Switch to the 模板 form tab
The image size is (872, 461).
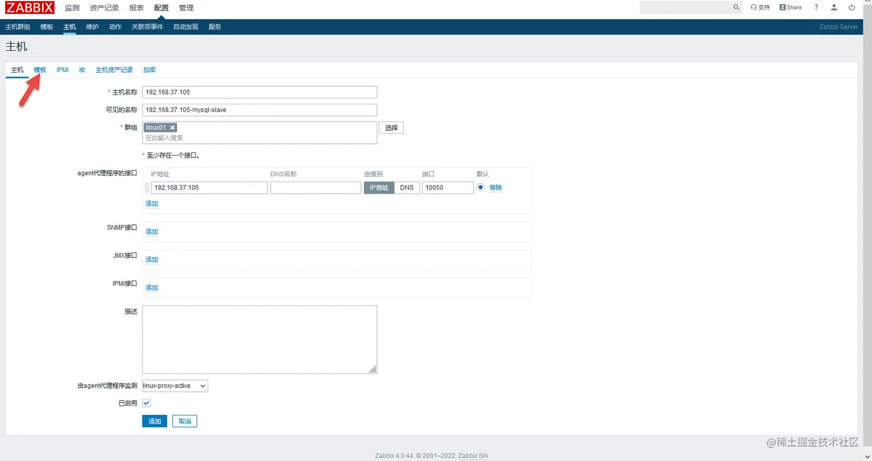click(x=40, y=70)
